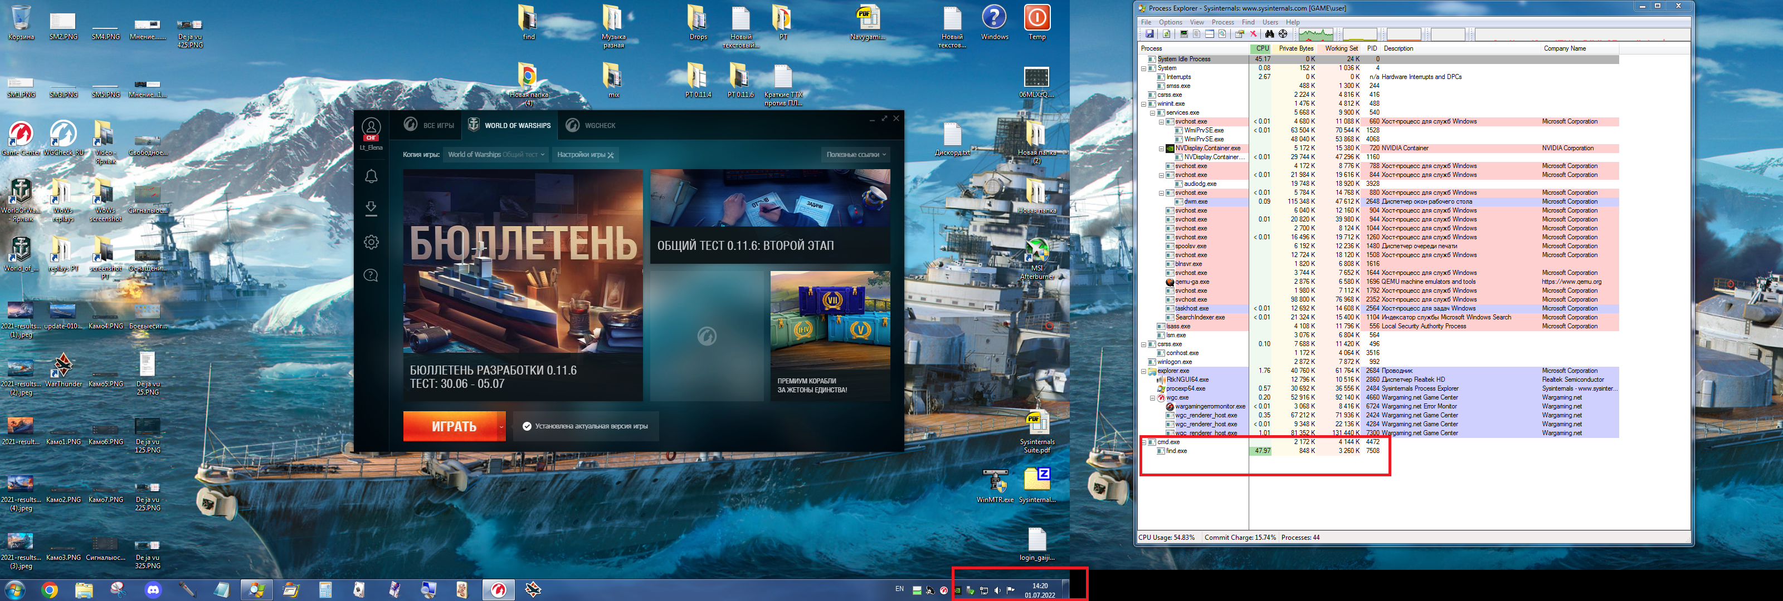Click the red Kill Process icon
The height and width of the screenshot is (601, 1783).
pos(1254,34)
